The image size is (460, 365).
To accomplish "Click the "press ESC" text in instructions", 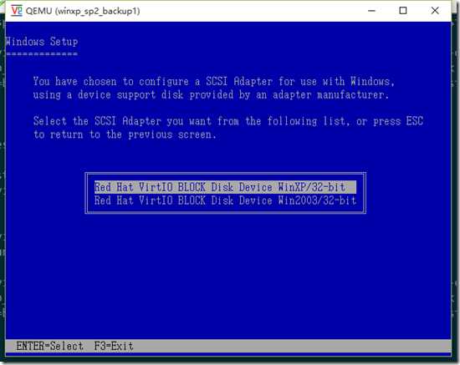I will pyautogui.click(x=398, y=121).
